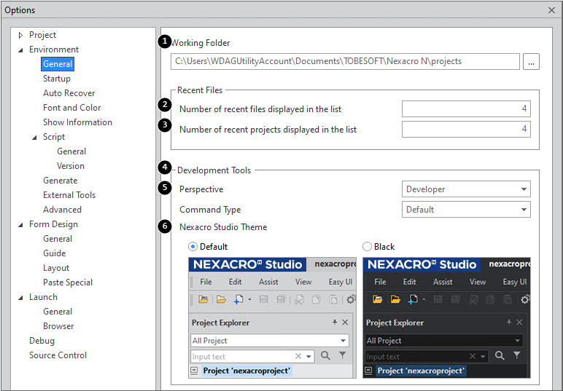The height and width of the screenshot is (391, 563).
Task: Collapse the Script tree node
Action: (34, 137)
